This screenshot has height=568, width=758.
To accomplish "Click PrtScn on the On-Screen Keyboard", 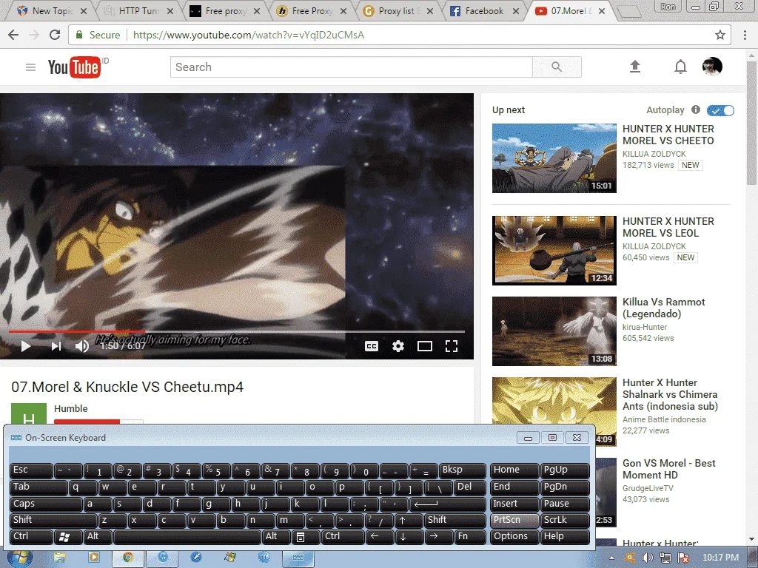I will 514,520.
